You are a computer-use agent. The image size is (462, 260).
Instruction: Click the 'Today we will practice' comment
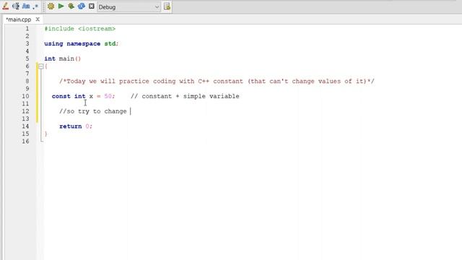(x=217, y=81)
